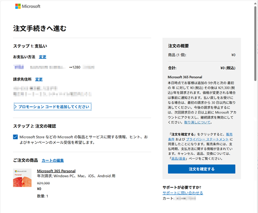Viewport: 258px width, 213px height.
Task: Click the struck-through ¥21,300 price
Action: pyautogui.click(x=43, y=183)
